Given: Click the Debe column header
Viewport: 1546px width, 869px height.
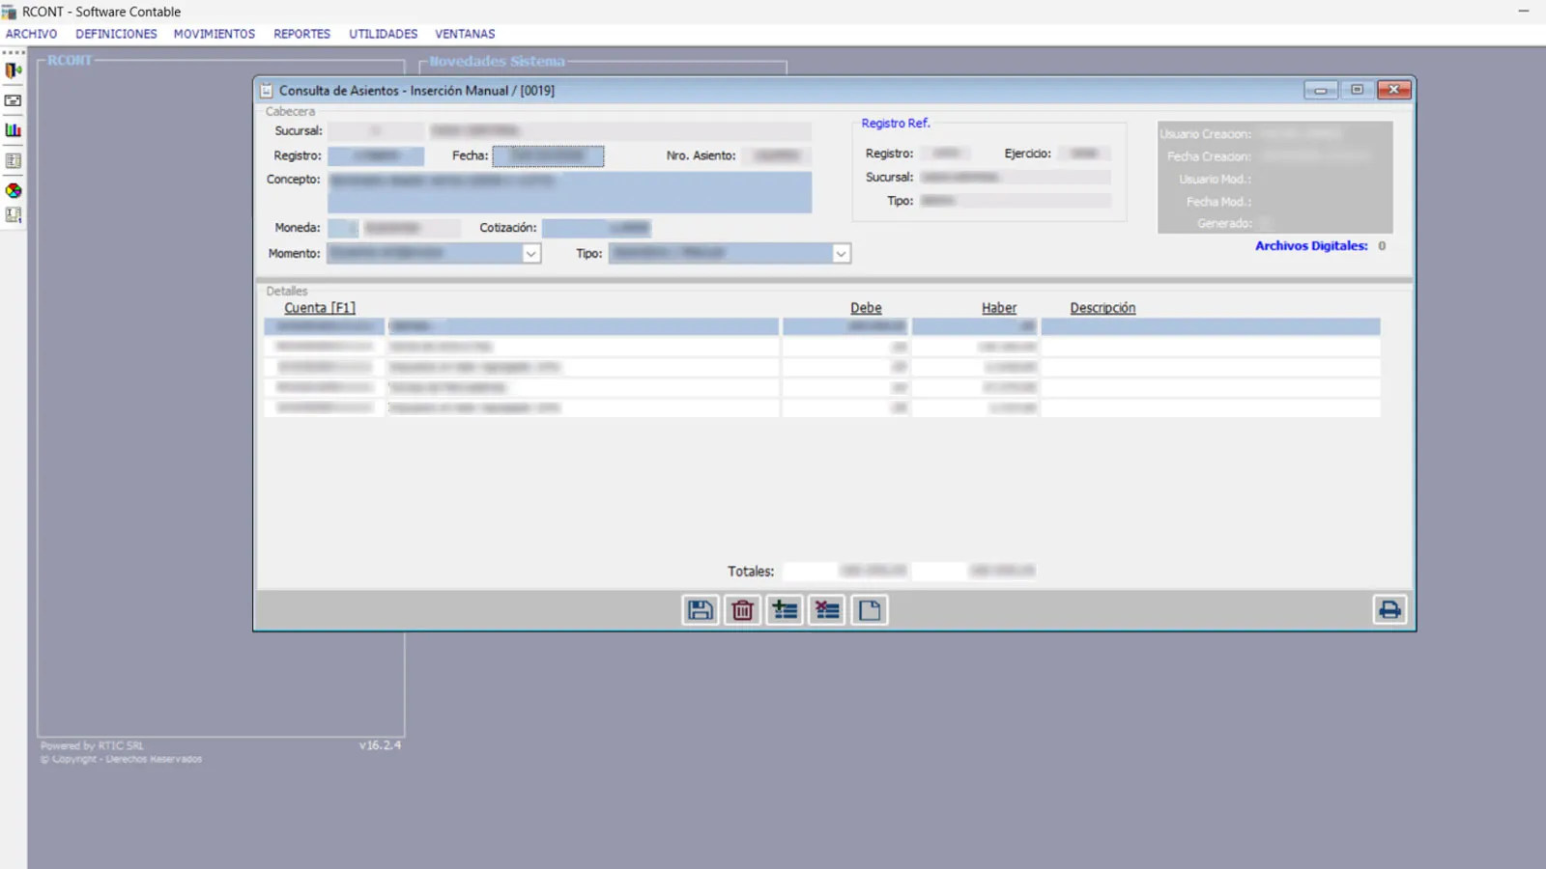Looking at the screenshot, I should tap(866, 308).
